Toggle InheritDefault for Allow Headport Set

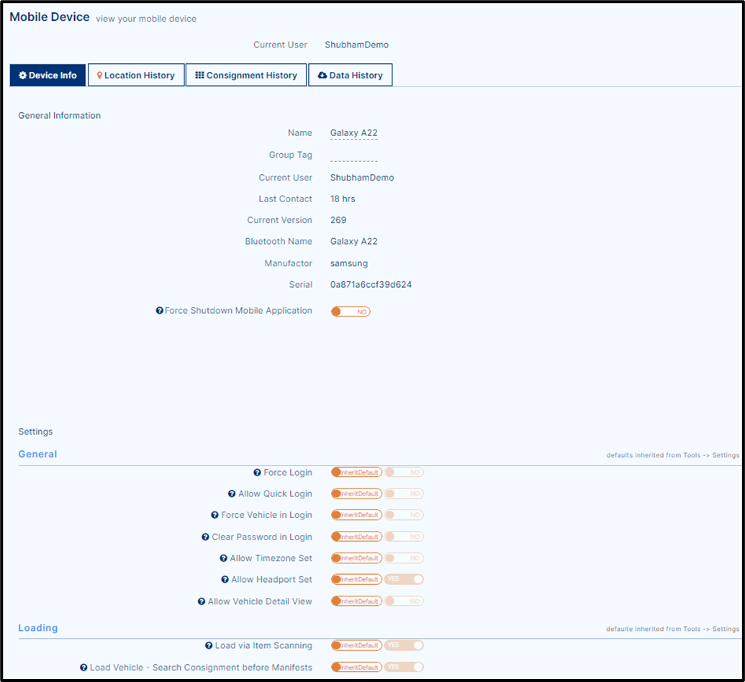coord(356,579)
